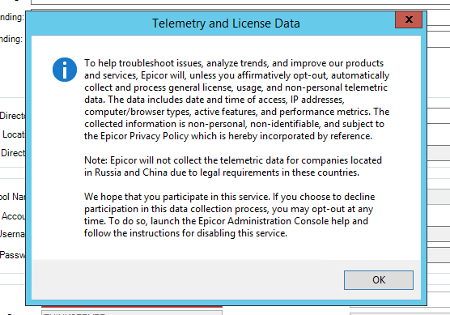Close the Telemetry and License Data dialog

(409, 19)
